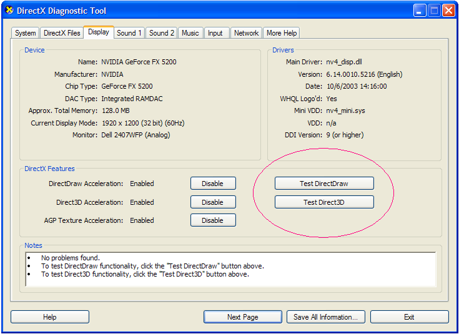
Task: Click the Device group label
Action: [34, 50]
